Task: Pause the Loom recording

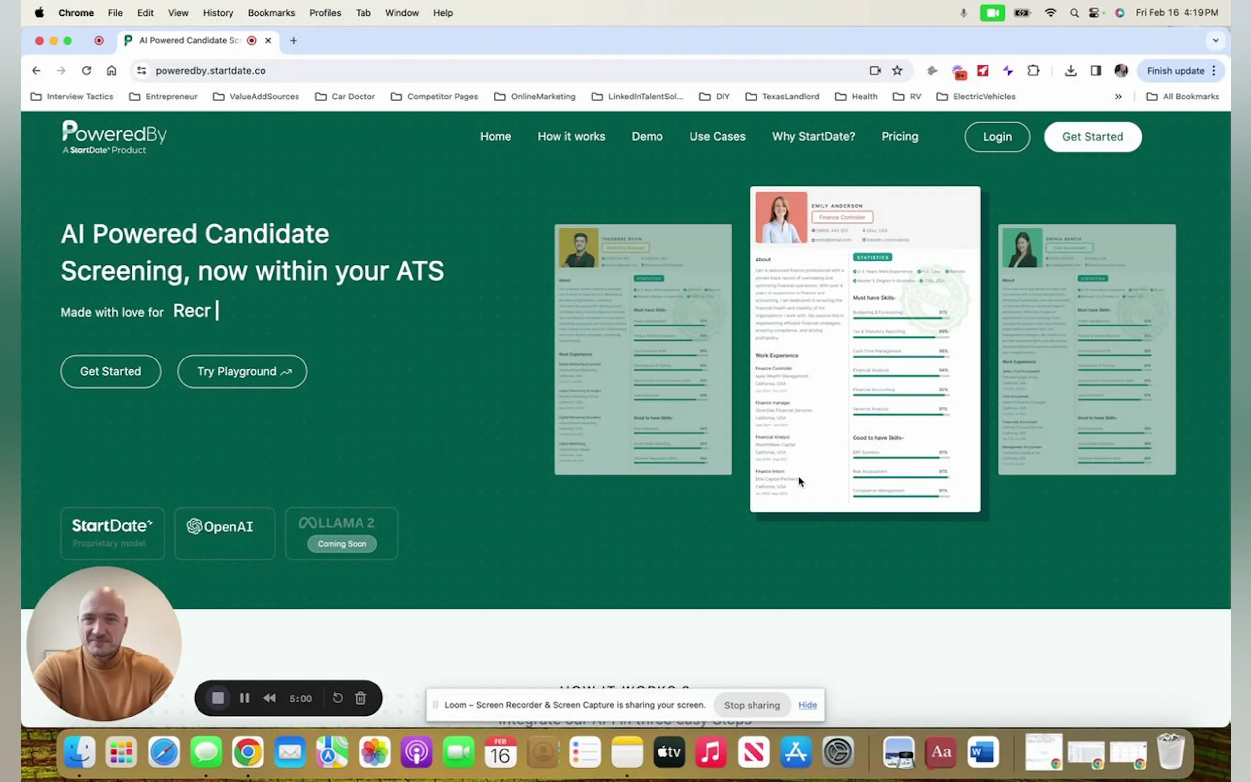Action: tap(245, 698)
